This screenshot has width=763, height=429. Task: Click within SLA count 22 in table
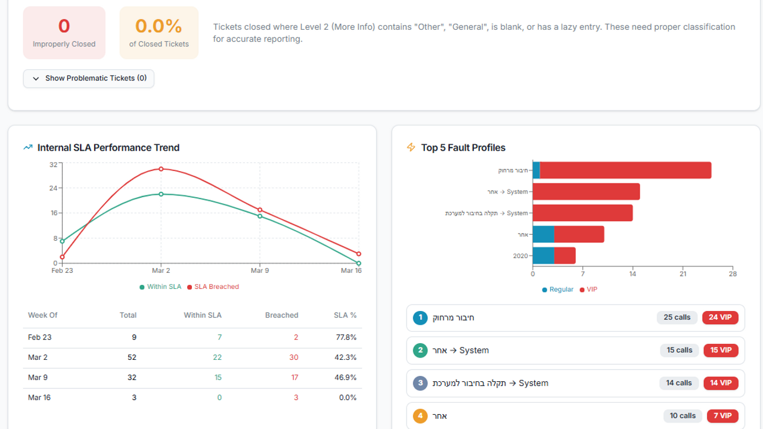[217, 357]
